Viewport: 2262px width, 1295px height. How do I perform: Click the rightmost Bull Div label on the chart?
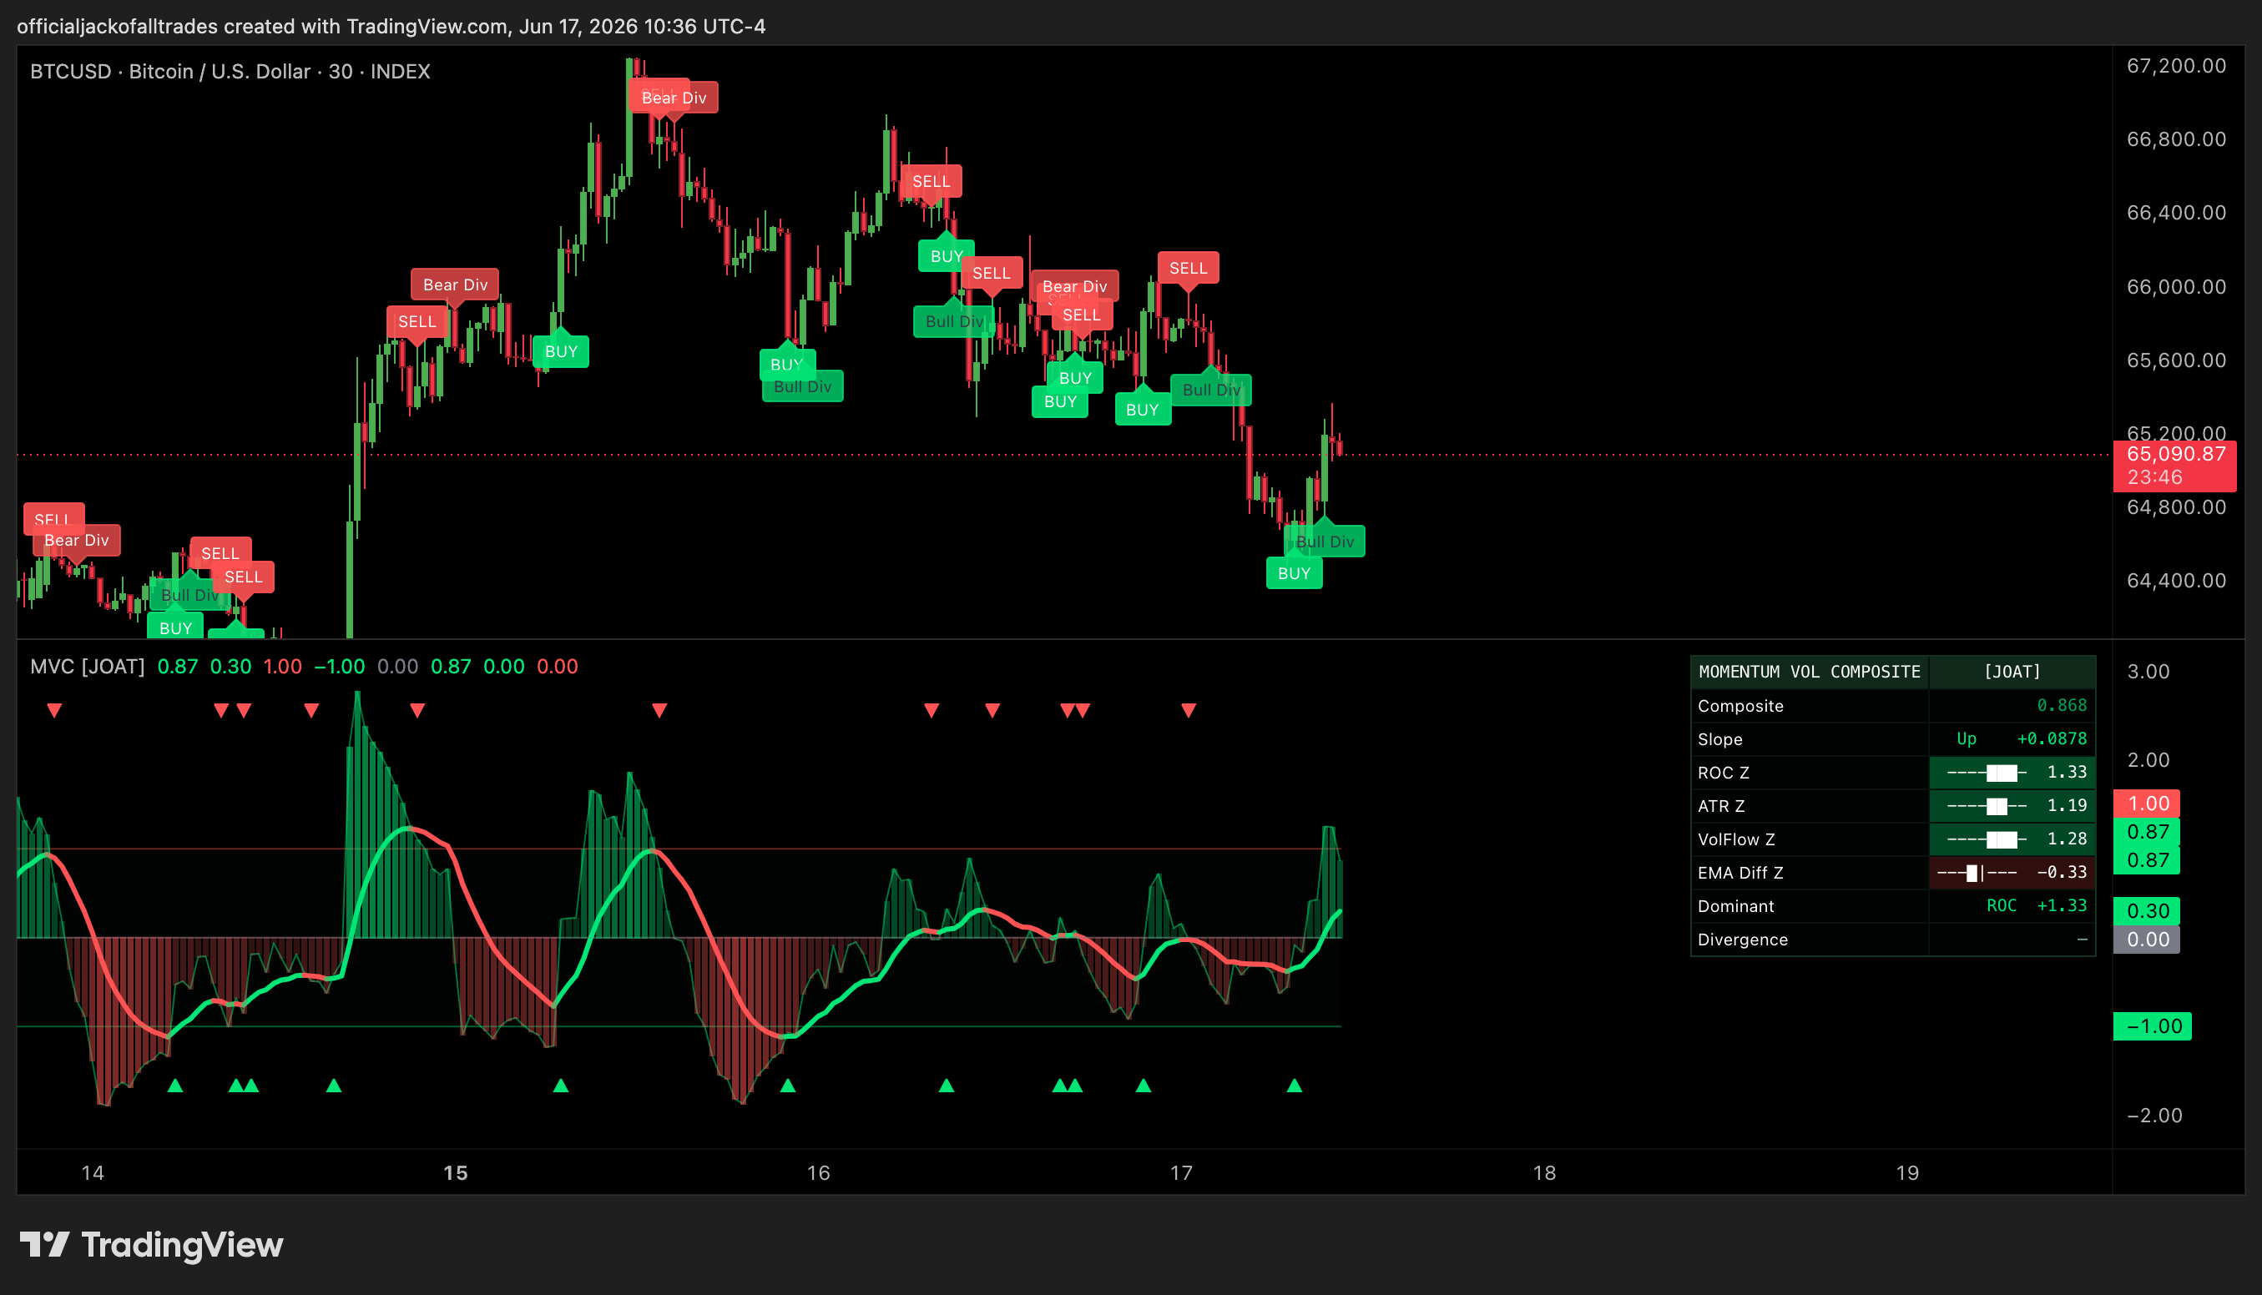[1325, 542]
